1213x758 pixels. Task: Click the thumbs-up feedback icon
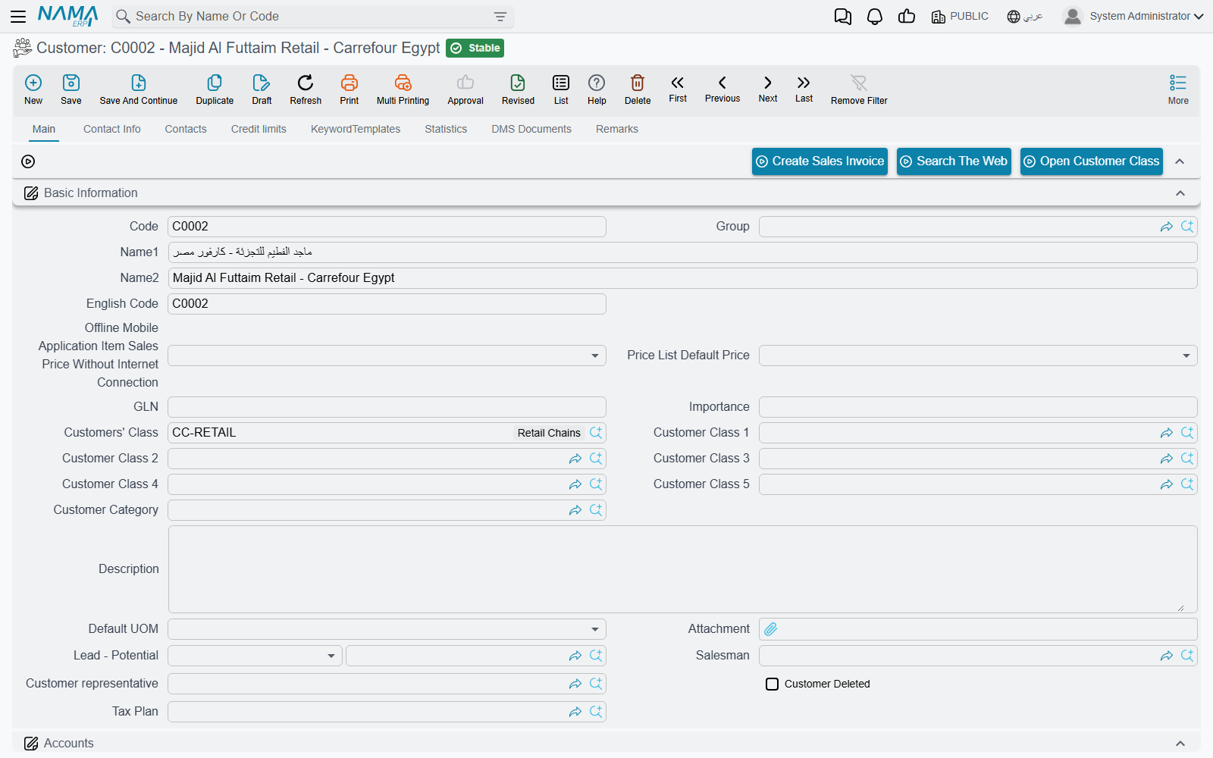coord(907,17)
